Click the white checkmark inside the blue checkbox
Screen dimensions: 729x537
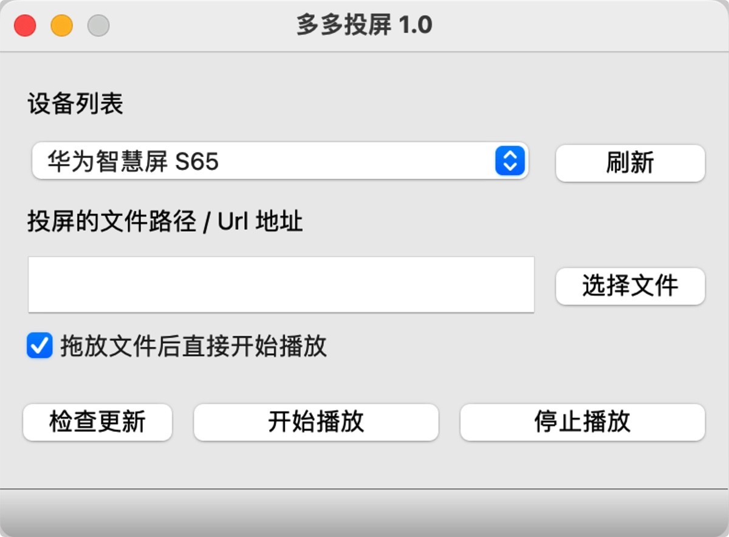(x=40, y=347)
